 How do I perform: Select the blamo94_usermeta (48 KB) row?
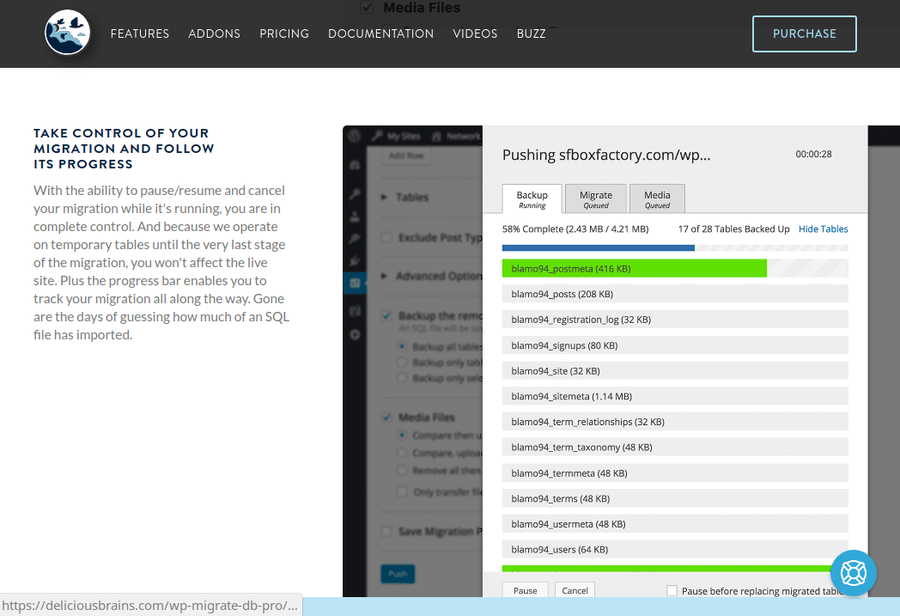675,523
